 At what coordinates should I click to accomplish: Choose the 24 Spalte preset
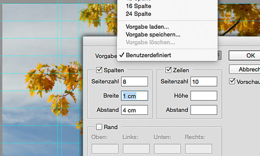click(x=138, y=14)
